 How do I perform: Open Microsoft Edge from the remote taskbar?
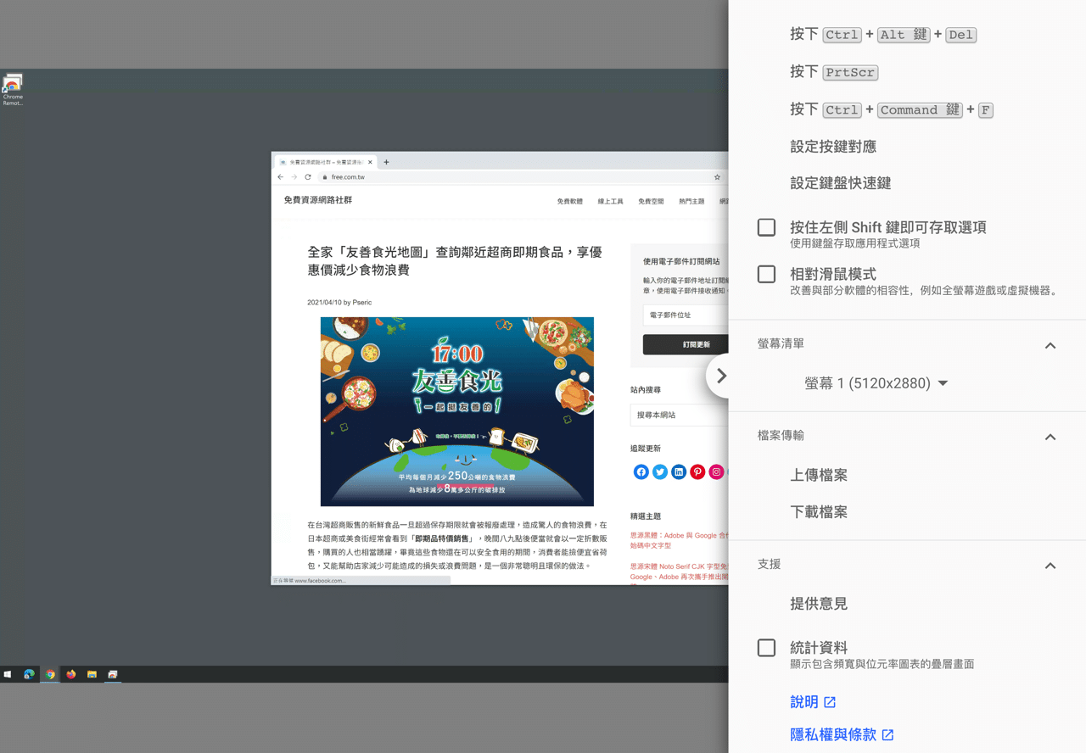[x=29, y=674]
